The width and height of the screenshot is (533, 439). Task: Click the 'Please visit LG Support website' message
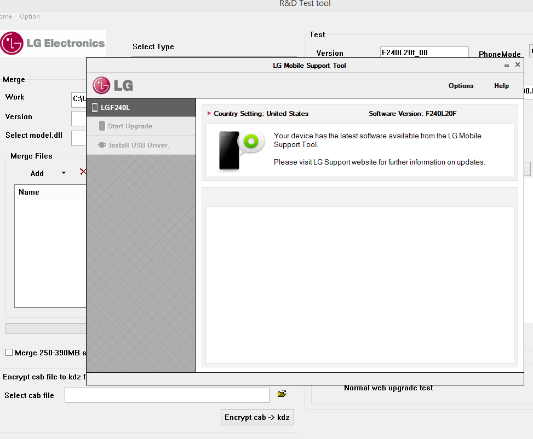[x=380, y=162]
